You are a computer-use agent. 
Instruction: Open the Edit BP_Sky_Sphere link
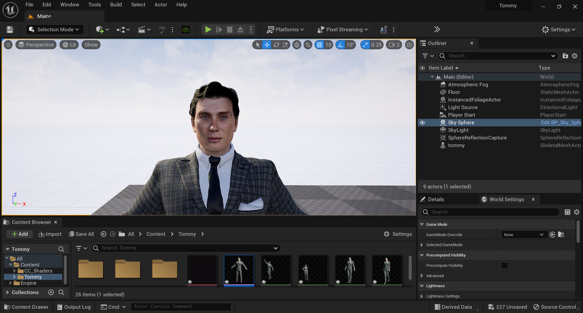coord(561,123)
